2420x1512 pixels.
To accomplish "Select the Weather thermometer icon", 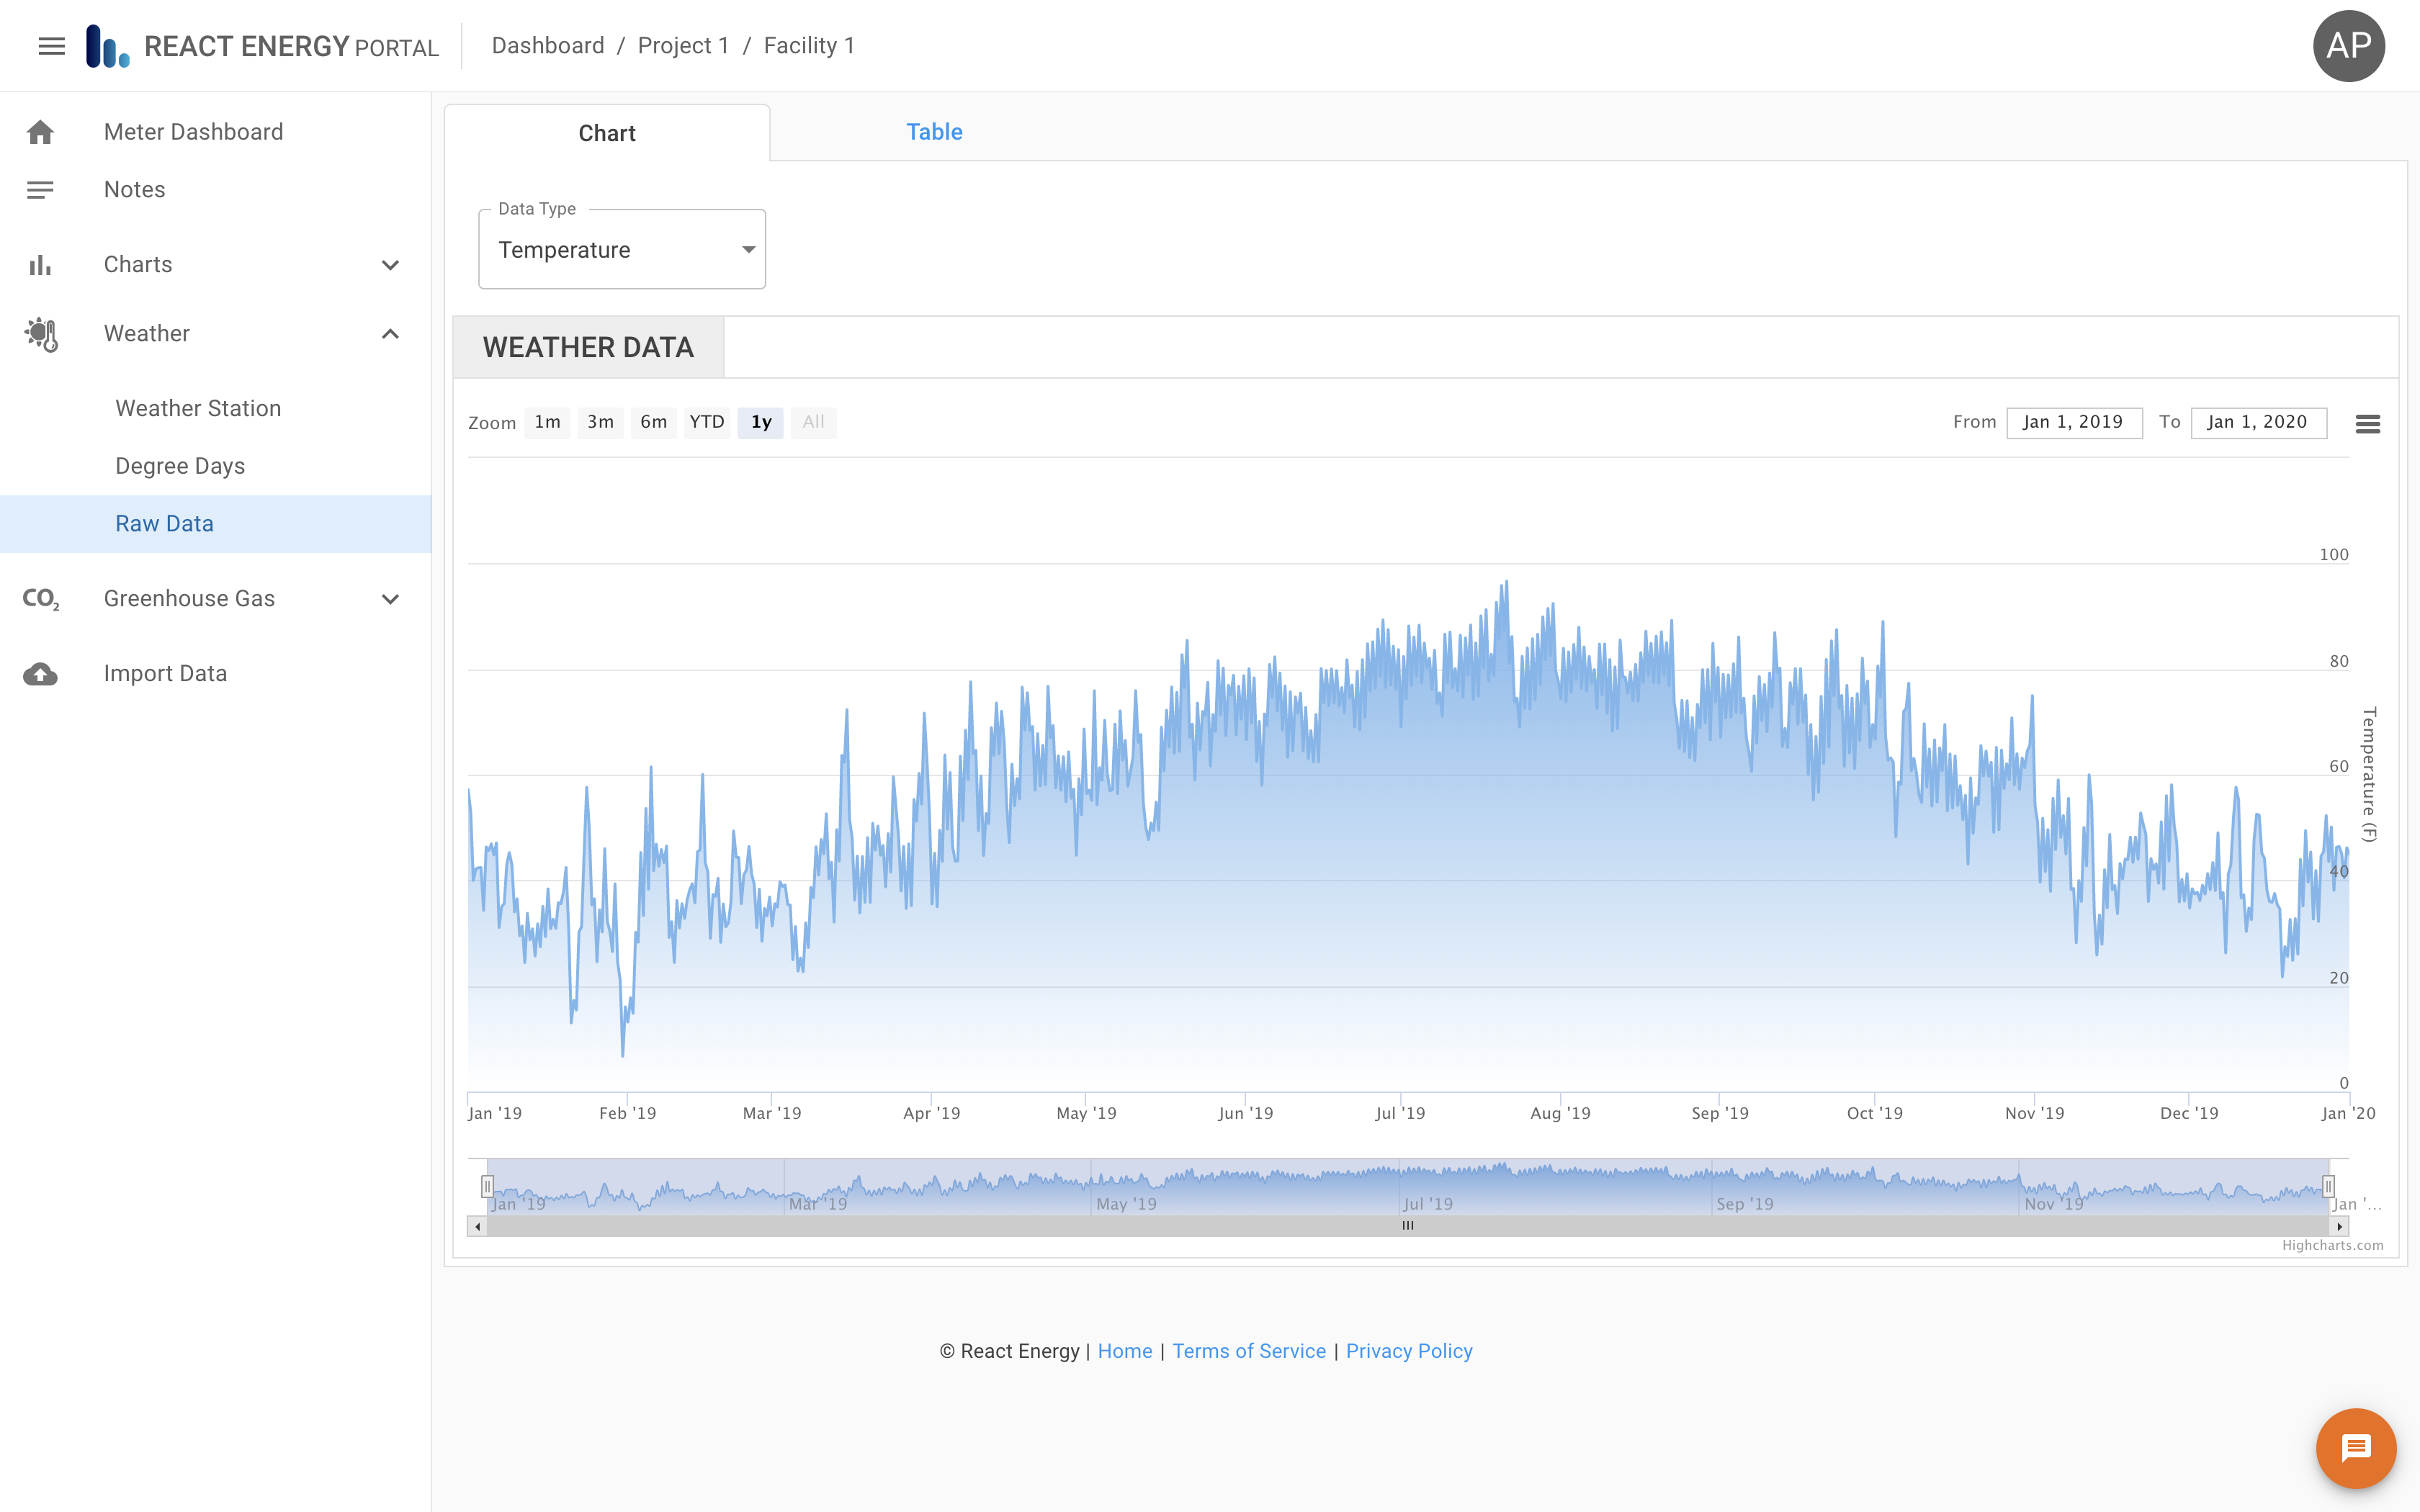I will pyautogui.click(x=40, y=334).
